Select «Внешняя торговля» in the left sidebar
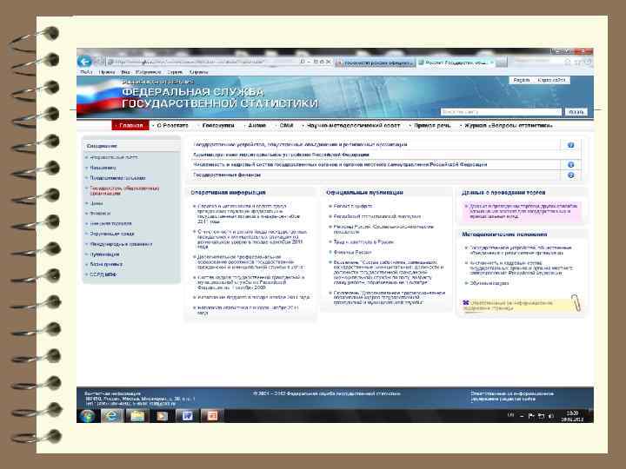This screenshot has height=469, width=626. click(x=110, y=224)
